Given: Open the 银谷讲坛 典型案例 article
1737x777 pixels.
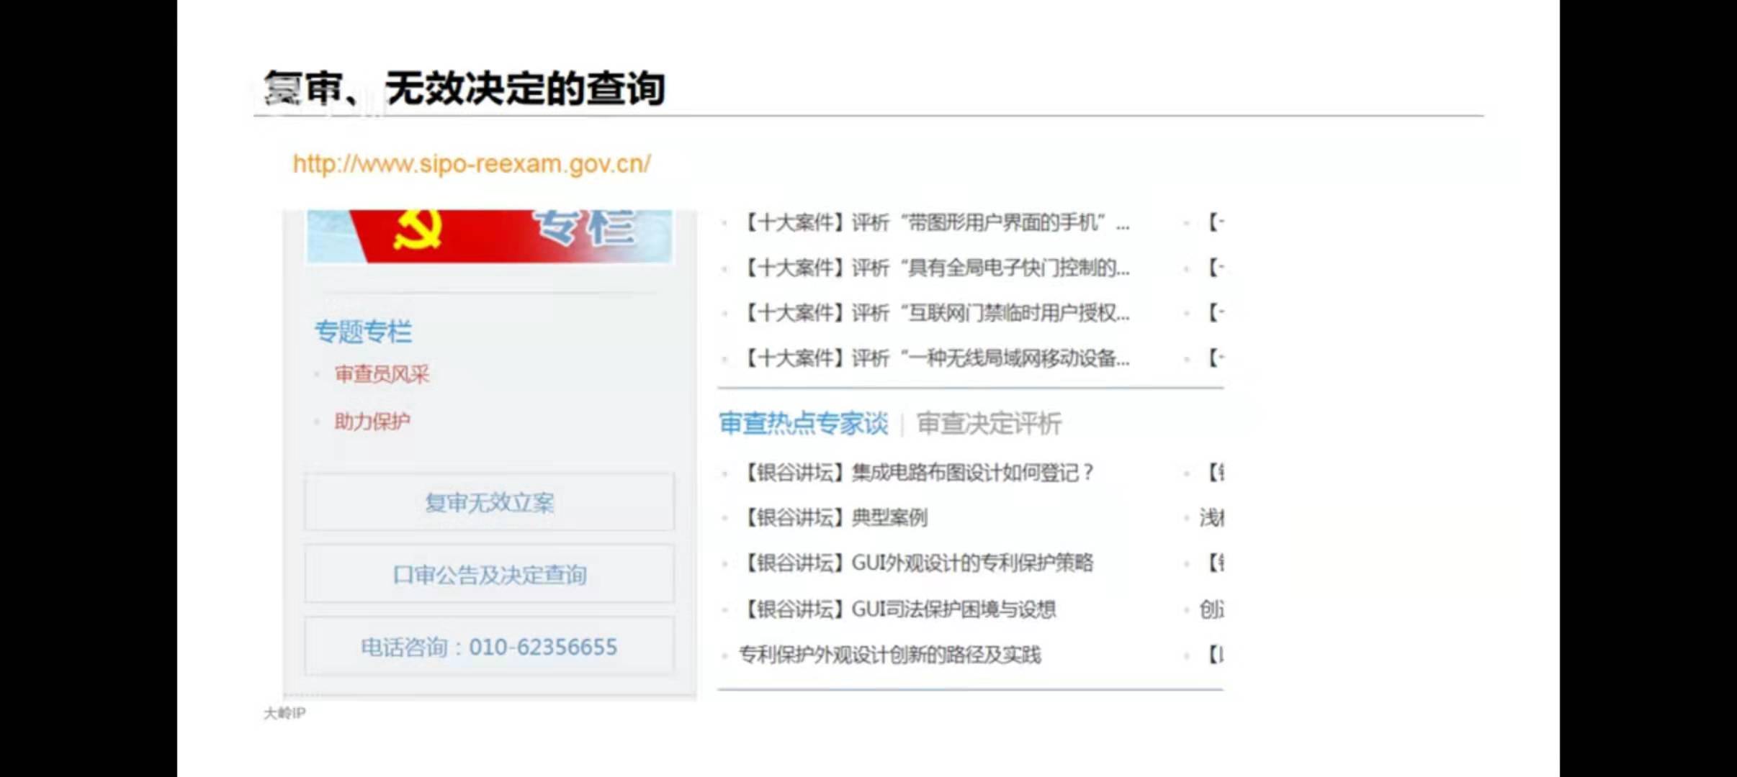Looking at the screenshot, I should pyautogui.click(x=835, y=517).
